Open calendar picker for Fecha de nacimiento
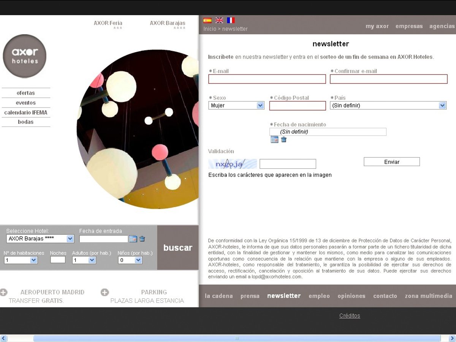 (x=274, y=139)
